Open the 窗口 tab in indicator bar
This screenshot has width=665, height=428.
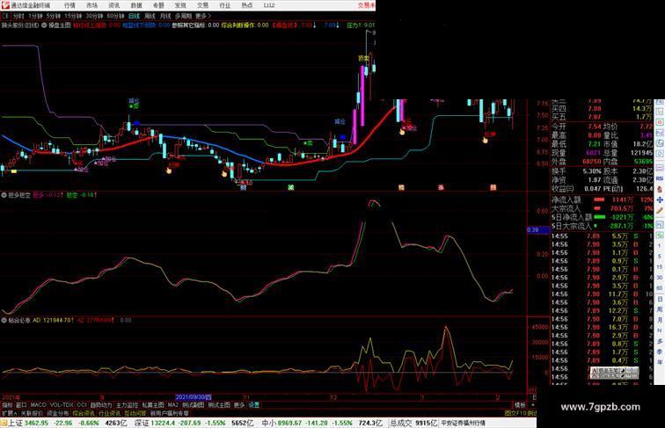pos(22,405)
